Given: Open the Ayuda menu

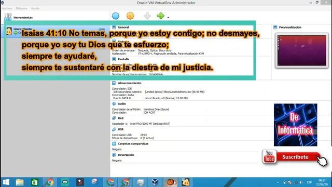Looking at the screenshot, I should click(x=35, y=8).
